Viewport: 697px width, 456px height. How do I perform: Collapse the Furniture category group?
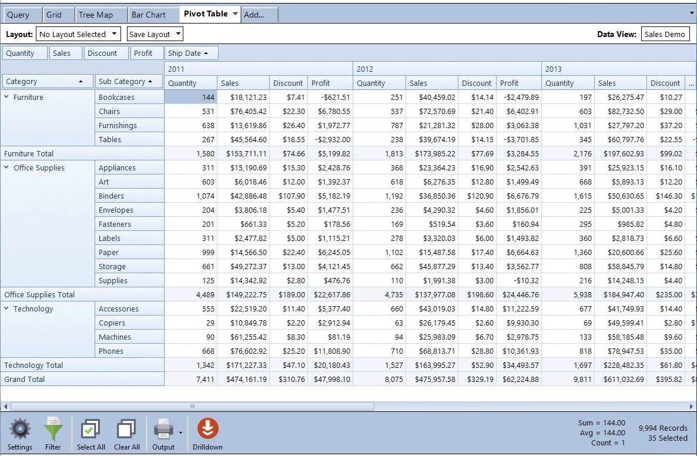pos(6,98)
